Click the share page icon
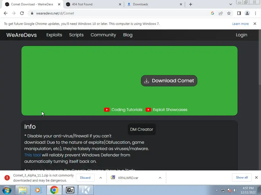The width and height of the screenshot is (261, 195). coord(221,13)
